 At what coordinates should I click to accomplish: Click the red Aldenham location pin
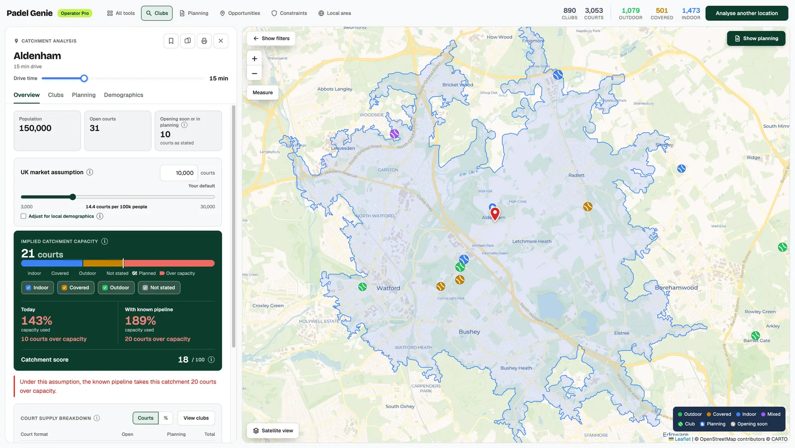point(495,214)
